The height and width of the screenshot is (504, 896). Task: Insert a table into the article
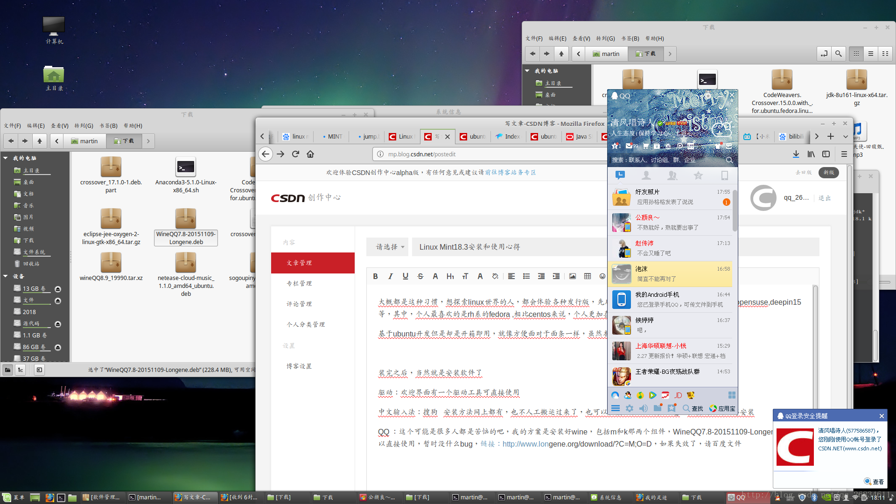tap(588, 276)
